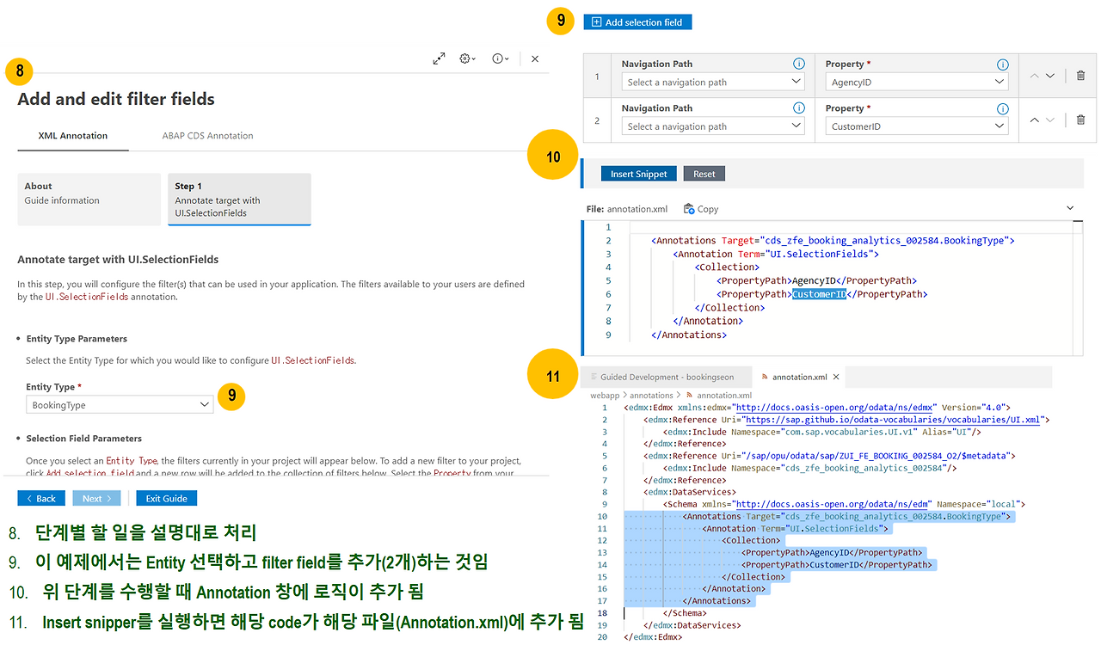Open the settings gear menu
The width and height of the screenshot is (1101, 645).
(468, 58)
